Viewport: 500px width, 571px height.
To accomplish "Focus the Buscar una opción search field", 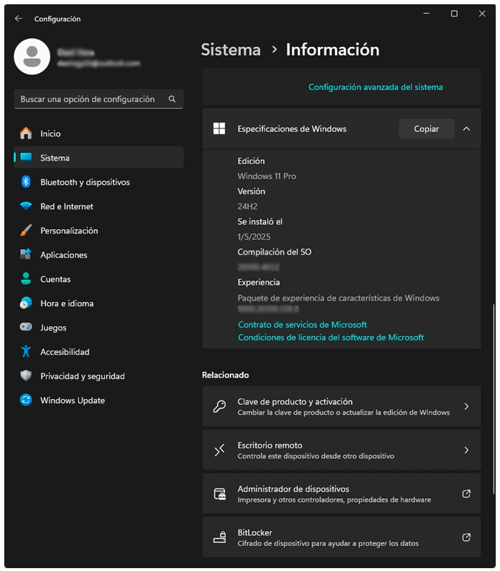I will tap(99, 99).
